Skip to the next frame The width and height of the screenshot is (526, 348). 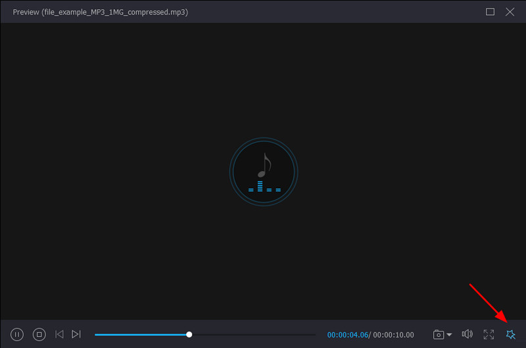click(x=76, y=334)
